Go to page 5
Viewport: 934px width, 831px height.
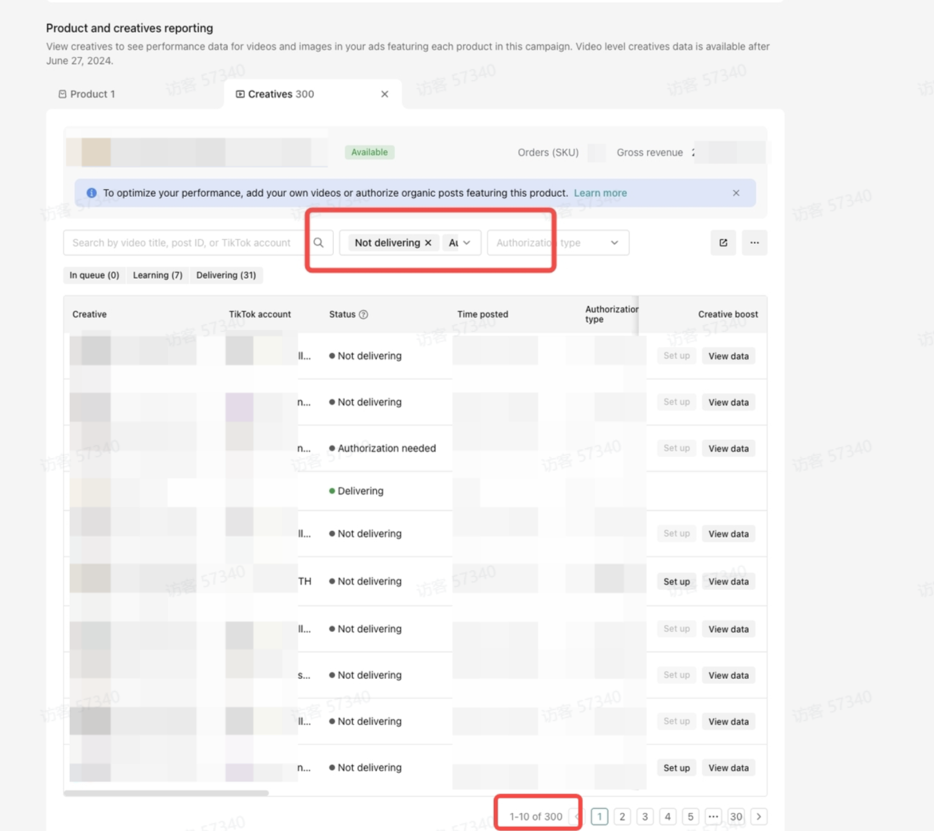[690, 816]
